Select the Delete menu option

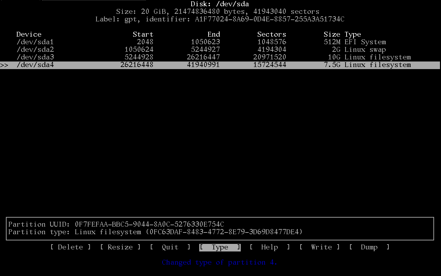[x=71, y=247]
